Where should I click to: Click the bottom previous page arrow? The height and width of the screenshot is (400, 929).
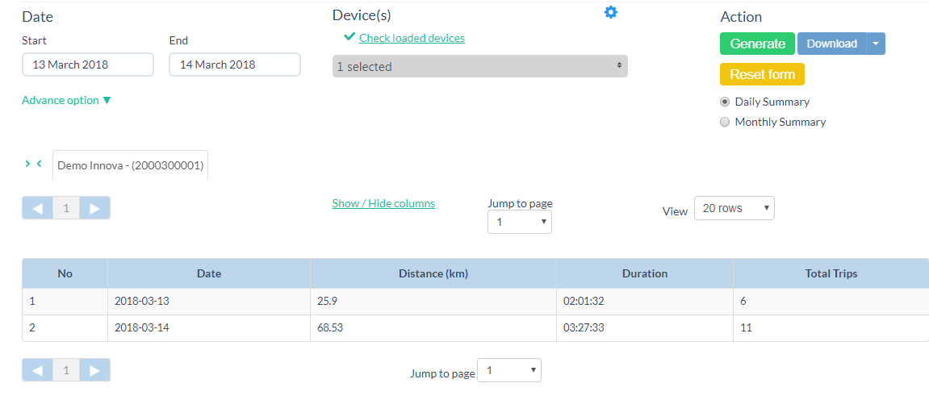point(37,370)
